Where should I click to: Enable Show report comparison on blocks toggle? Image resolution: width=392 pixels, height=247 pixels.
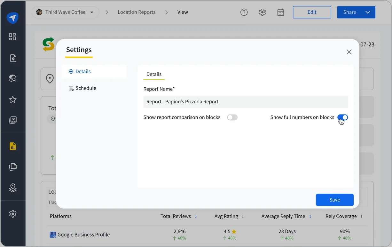point(232,117)
